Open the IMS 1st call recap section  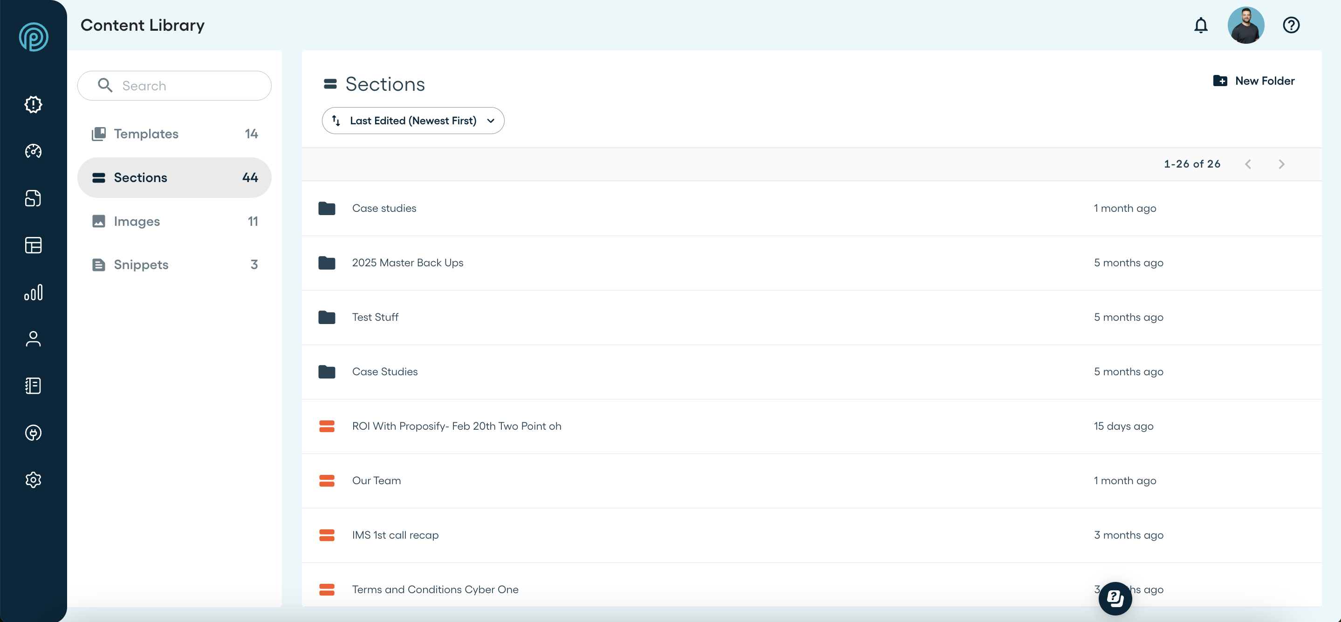coord(811,535)
